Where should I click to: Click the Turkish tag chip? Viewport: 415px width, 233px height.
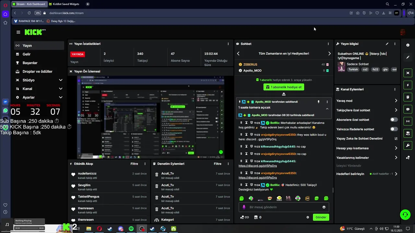pos(353,70)
